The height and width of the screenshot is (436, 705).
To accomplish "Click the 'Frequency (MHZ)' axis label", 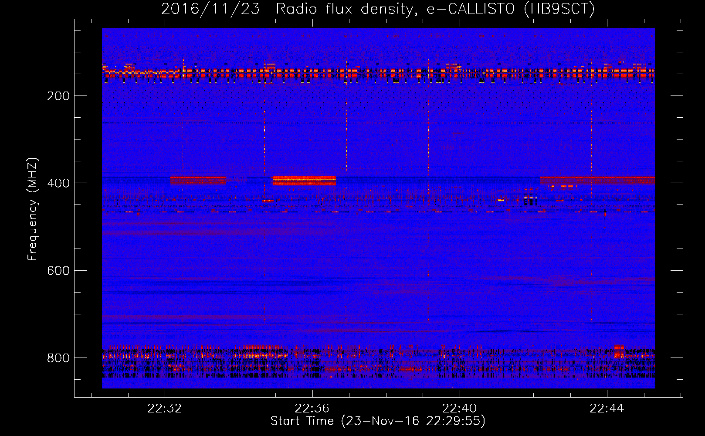I will [x=33, y=209].
